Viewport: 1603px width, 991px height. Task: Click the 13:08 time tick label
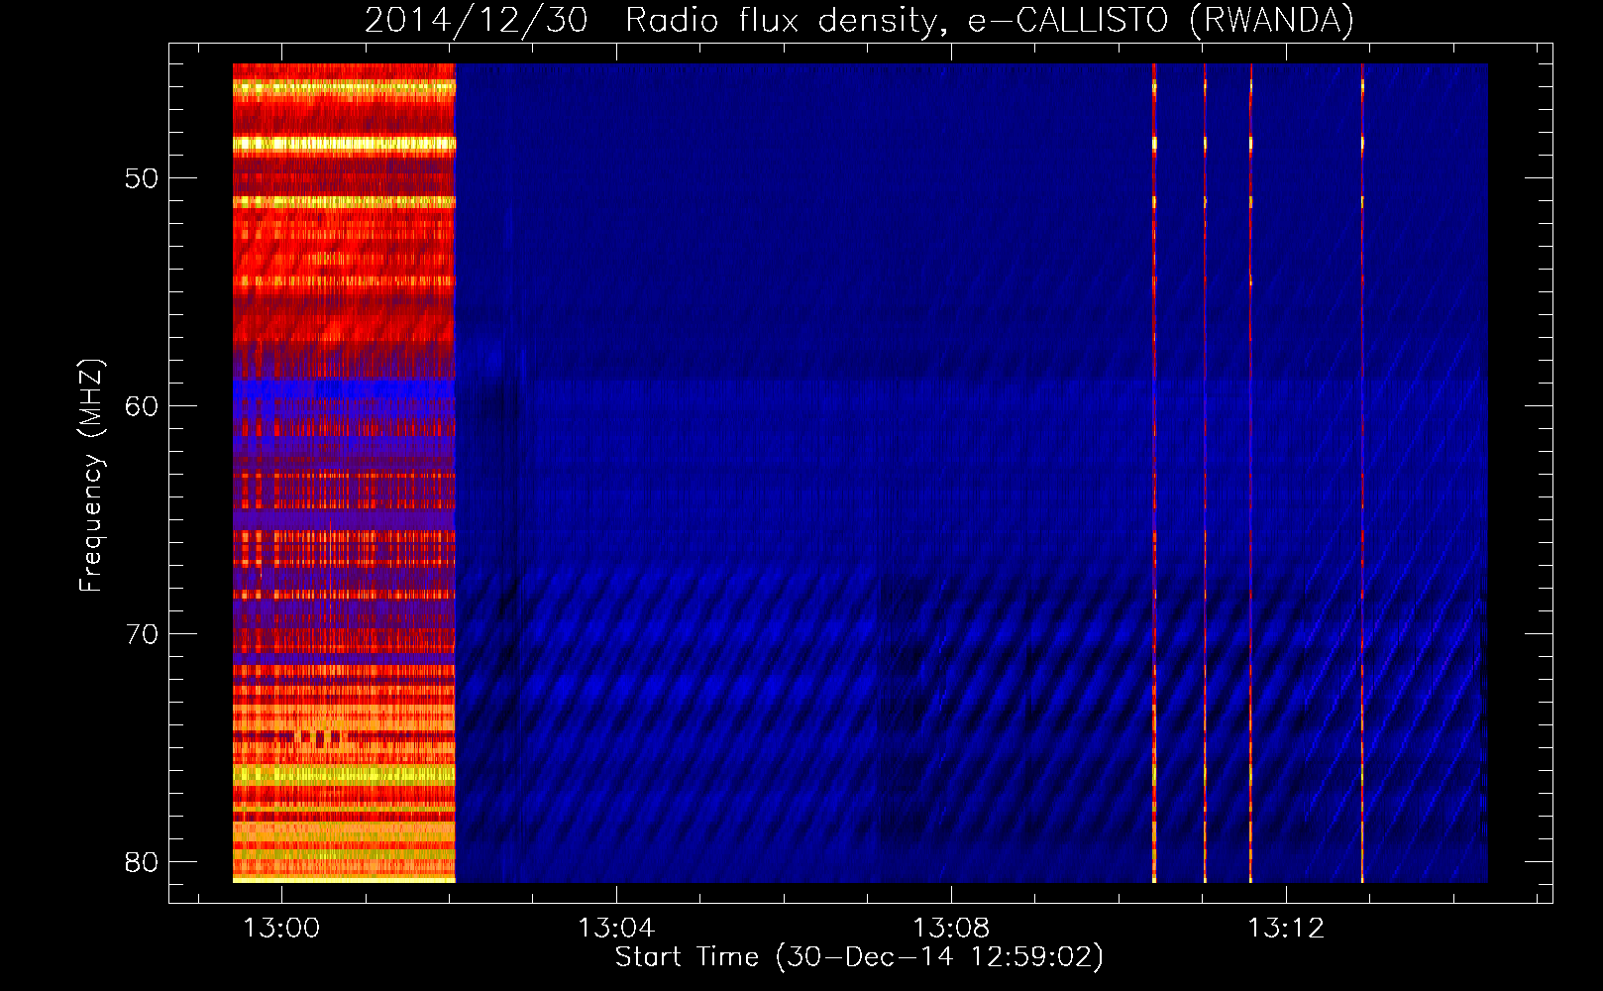tap(951, 929)
